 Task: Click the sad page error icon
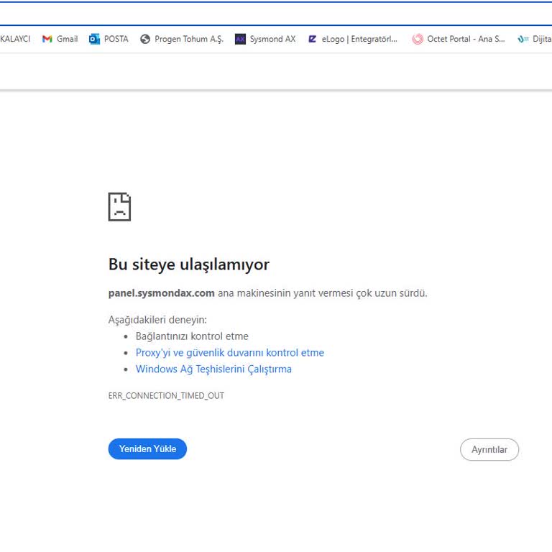pyautogui.click(x=119, y=207)
